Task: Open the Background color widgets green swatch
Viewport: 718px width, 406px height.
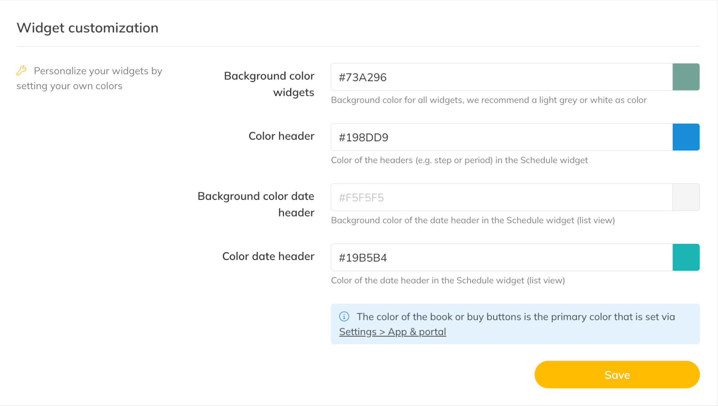Action: pyautogui.click(x=686, y=77)
